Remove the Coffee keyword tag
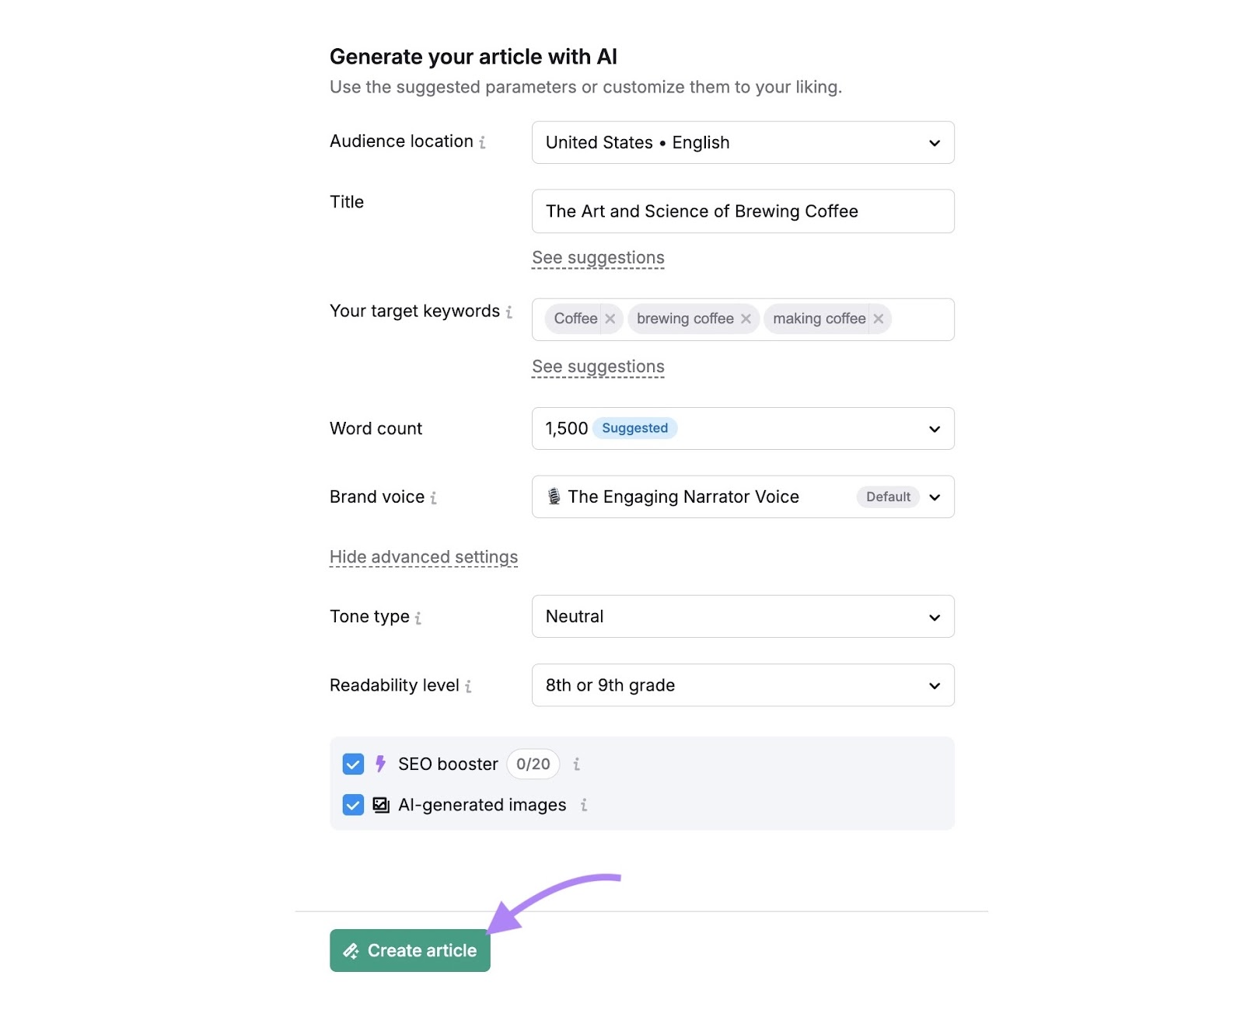This screenshot has width=1244, height=1010. click(610, 319)
